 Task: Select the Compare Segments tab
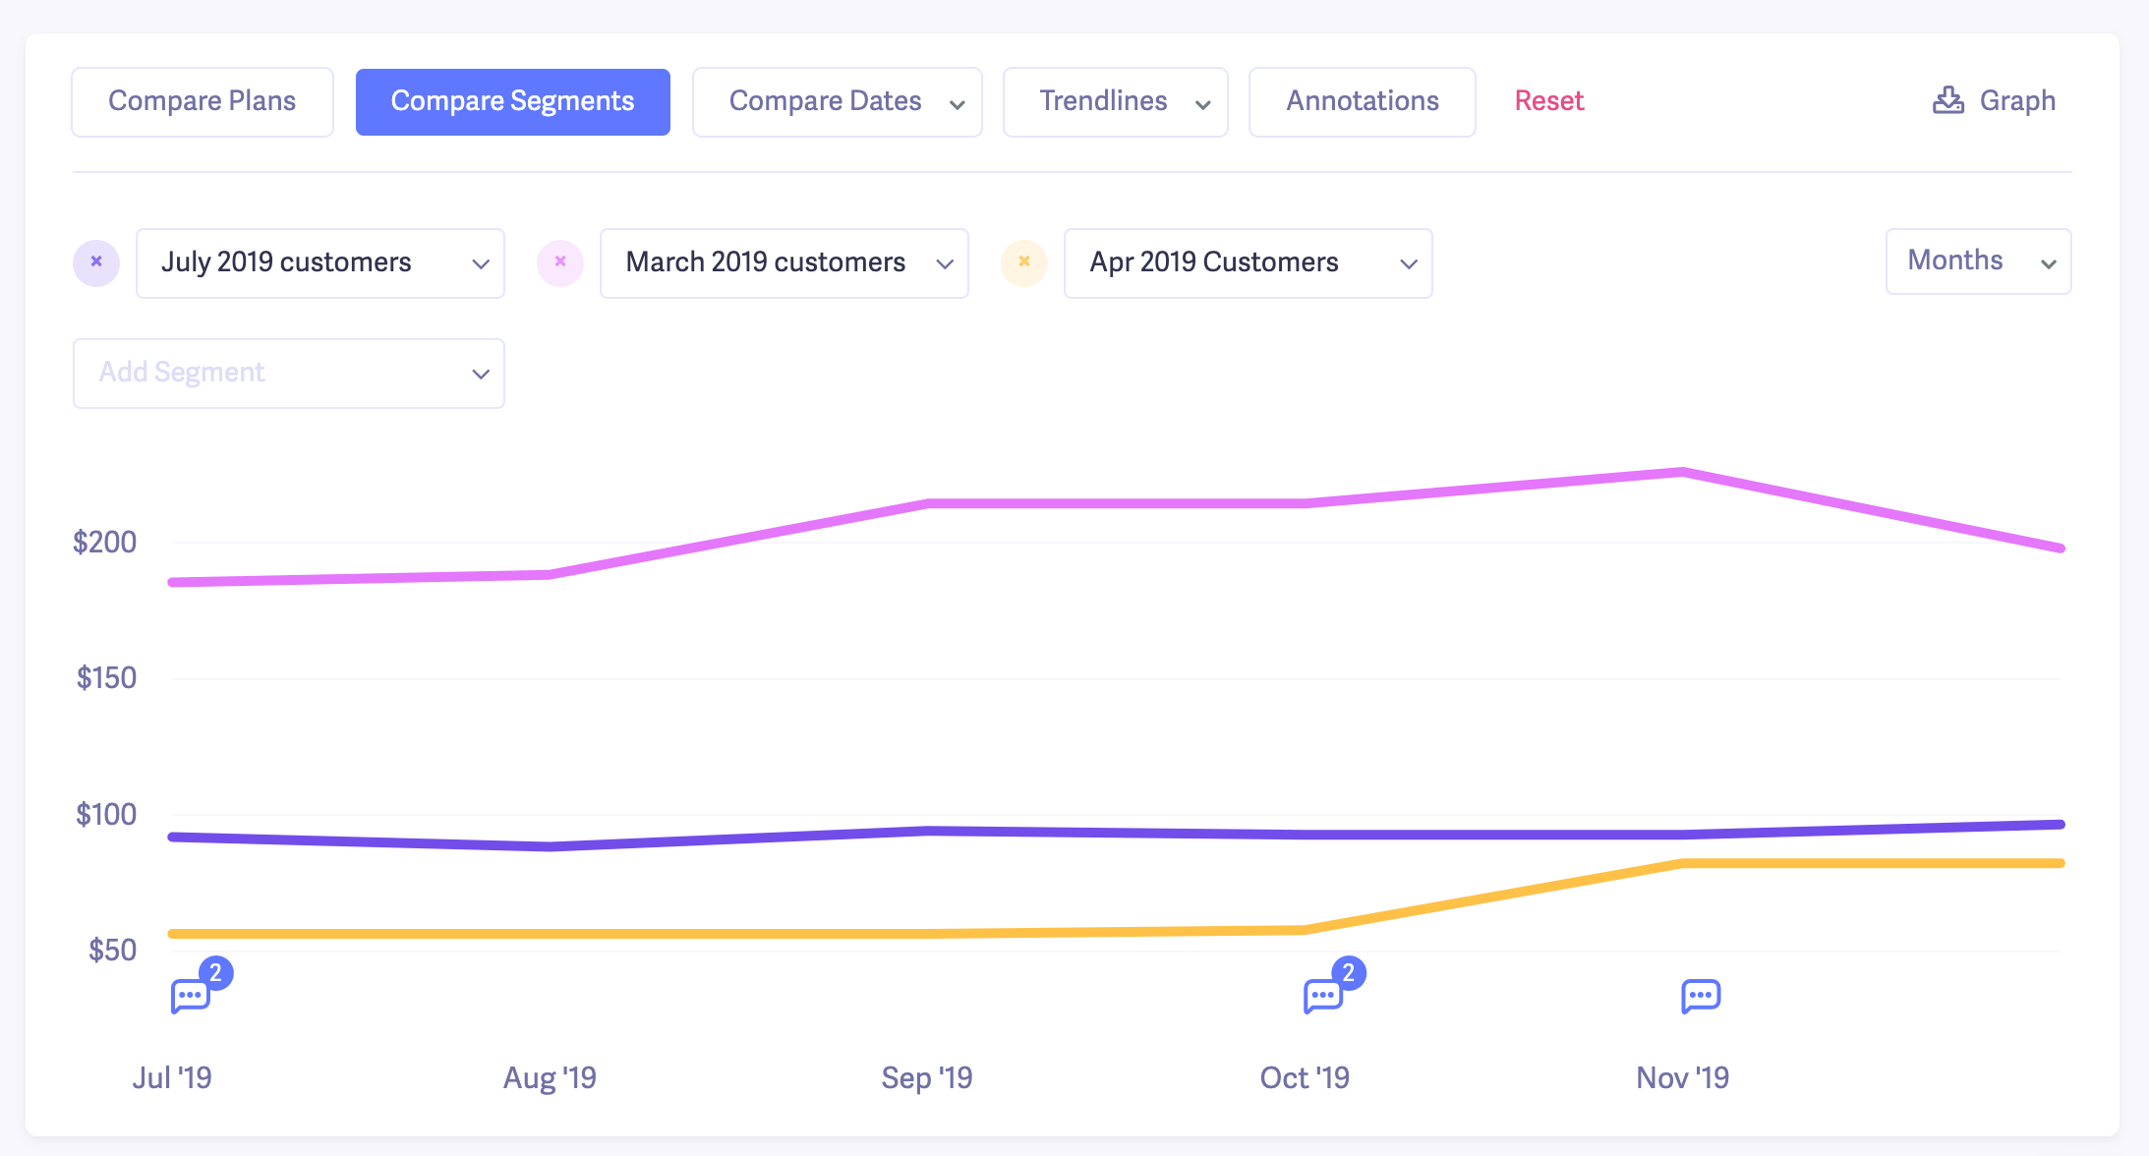(512, 101)
